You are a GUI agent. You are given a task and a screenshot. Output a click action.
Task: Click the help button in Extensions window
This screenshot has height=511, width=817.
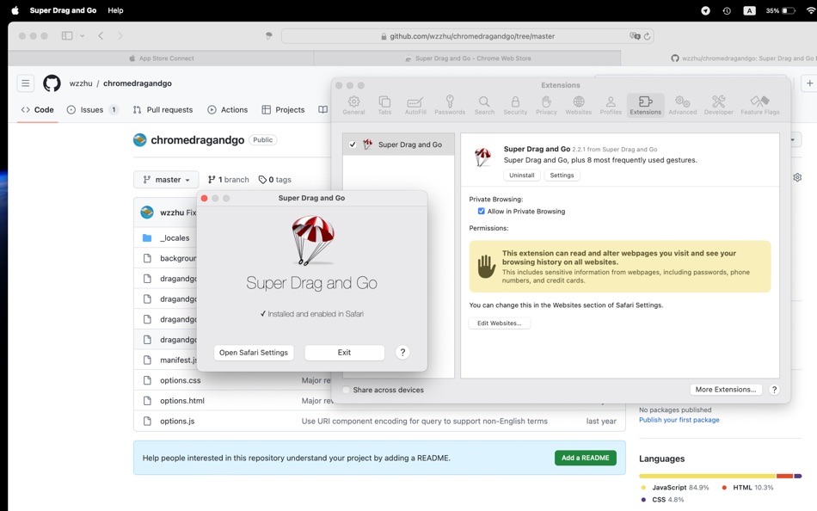[x=774, y=390]
